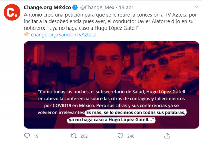Click the reply count 19
The image size is (202, 144).
[x=36, y=136]
